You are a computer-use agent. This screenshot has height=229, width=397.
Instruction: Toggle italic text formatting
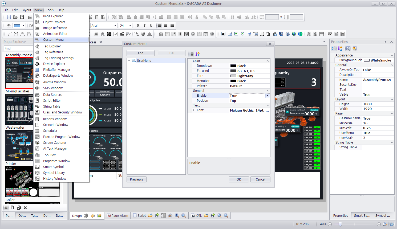coord(144,26)
